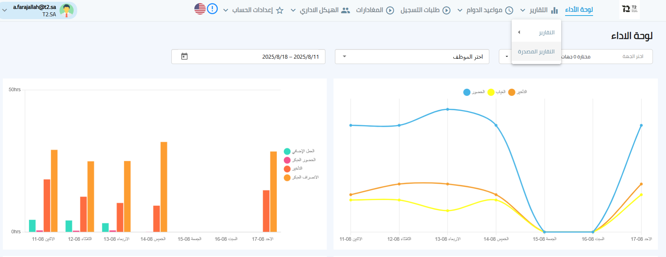Expand the account menu chevron
This screenshot has width=666, height=257.
[5, 10]
